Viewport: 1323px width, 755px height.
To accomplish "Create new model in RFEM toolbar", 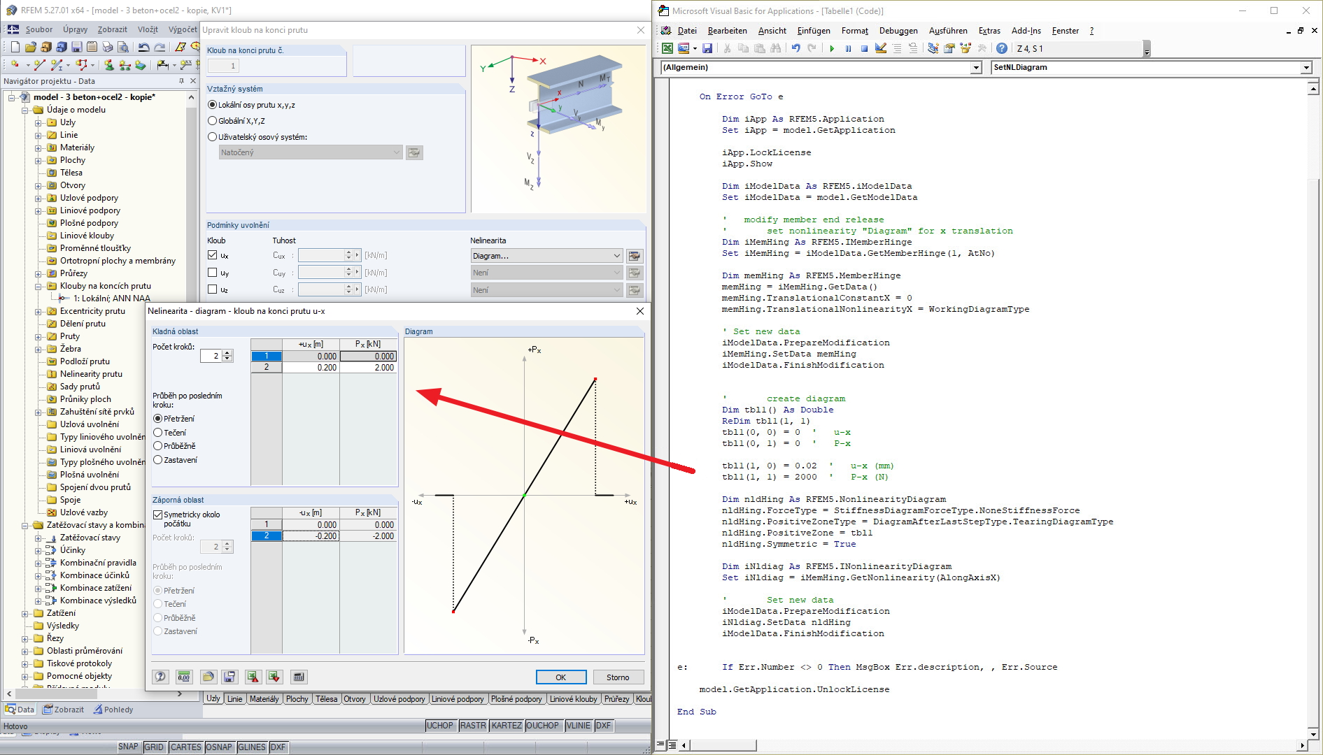I will click(15, 47).
